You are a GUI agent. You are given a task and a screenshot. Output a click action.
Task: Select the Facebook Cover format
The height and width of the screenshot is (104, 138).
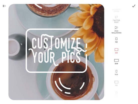coord(116,11)
